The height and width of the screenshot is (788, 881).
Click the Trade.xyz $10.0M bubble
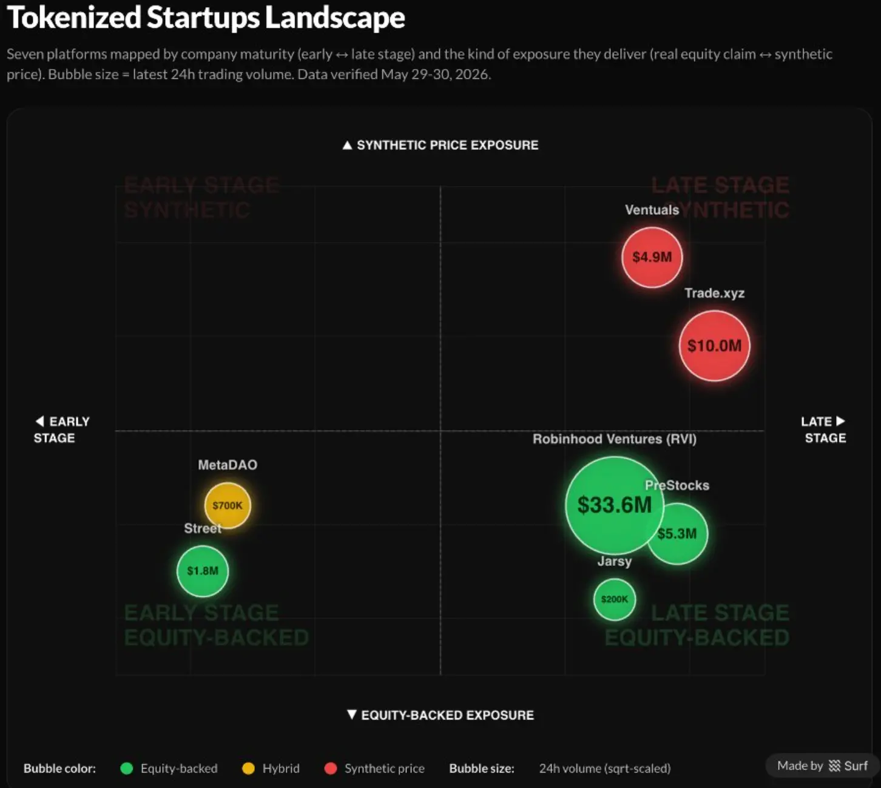tap(714, 346)
